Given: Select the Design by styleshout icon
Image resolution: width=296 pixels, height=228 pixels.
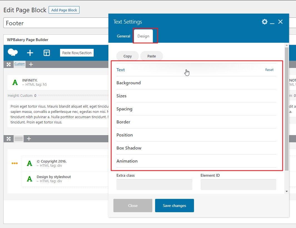Looking at the screenshot, I should (x=29, y=179).
